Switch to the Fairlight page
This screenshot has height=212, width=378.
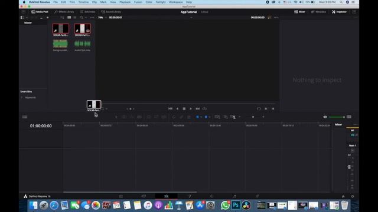(x=235, y=196)
